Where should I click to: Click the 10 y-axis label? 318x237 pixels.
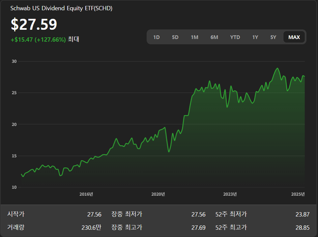click(x=14, y=187)
